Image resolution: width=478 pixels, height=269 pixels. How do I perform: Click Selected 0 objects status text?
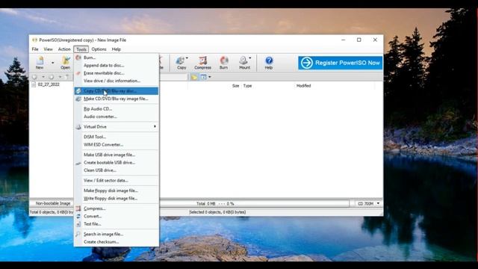[x=217, y=212]
